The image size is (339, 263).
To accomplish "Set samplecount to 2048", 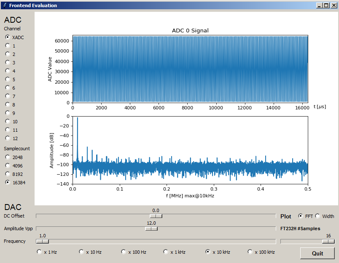I will tap(8, 157).
